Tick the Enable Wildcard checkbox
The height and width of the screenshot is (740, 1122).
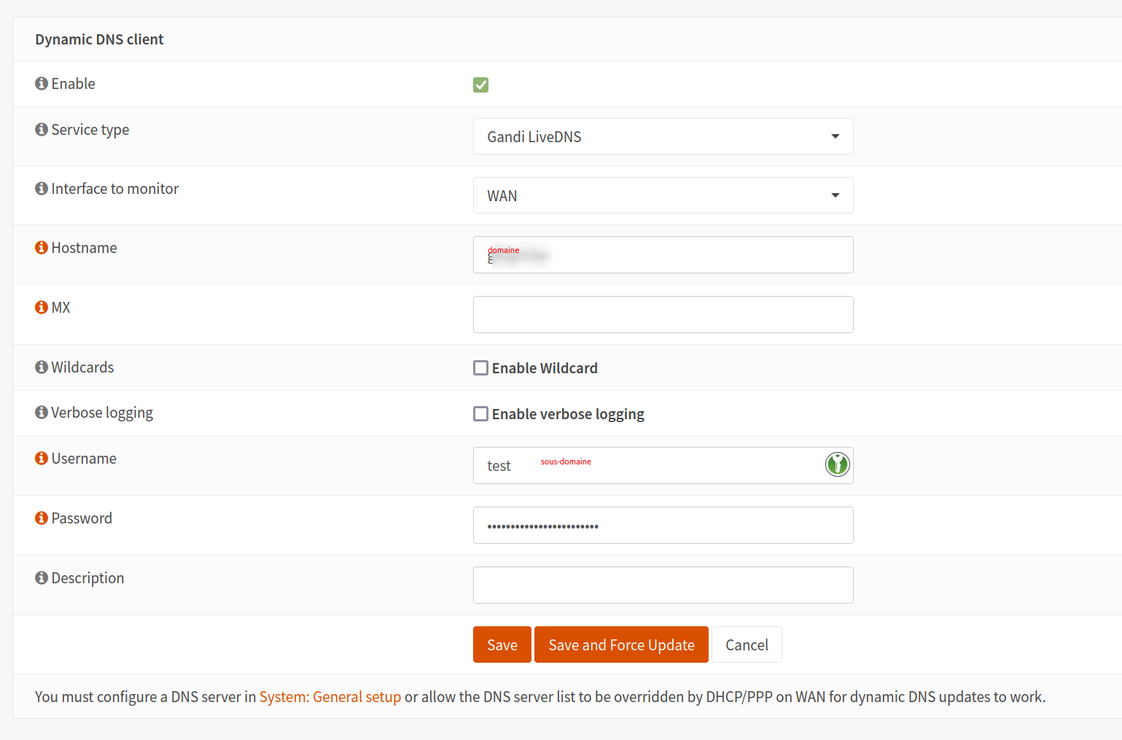480,368
